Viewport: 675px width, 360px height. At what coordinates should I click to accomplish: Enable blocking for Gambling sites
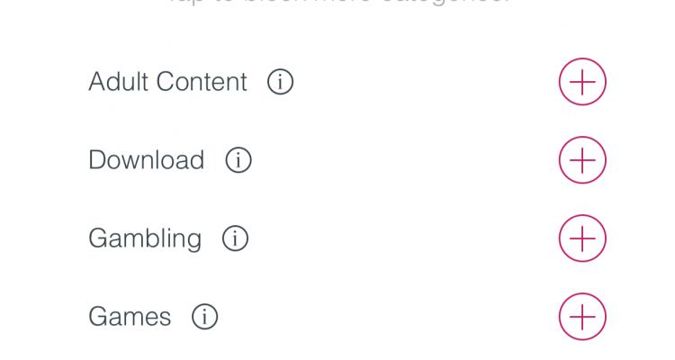(x=582, y=238)
